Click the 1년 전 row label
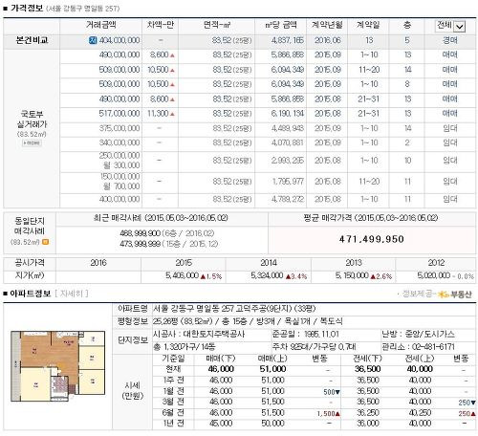Image resolution: width=478 pixels, height=436 pixels. 173,424
